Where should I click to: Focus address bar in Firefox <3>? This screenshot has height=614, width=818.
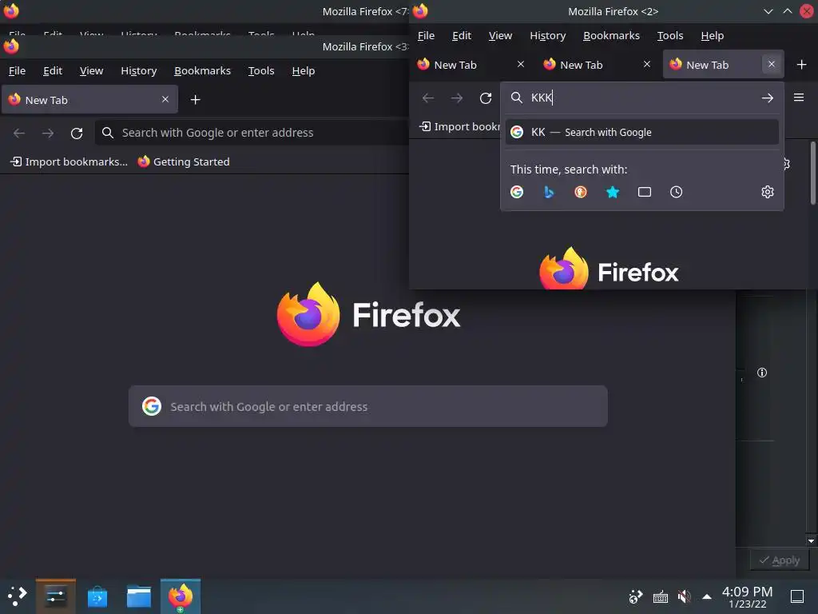(x=252, y=133)
